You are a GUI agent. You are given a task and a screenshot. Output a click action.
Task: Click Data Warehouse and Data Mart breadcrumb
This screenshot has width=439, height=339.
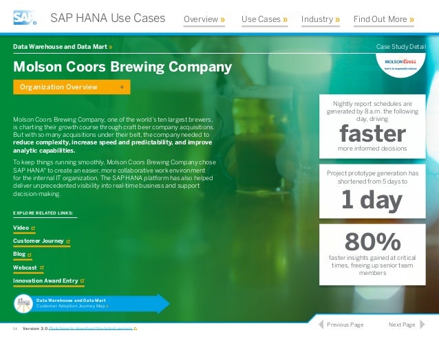tap(63, 47)
